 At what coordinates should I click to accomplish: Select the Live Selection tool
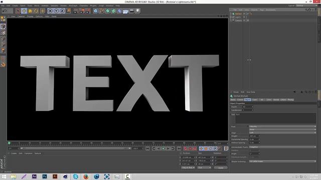(x=18, y=11)
